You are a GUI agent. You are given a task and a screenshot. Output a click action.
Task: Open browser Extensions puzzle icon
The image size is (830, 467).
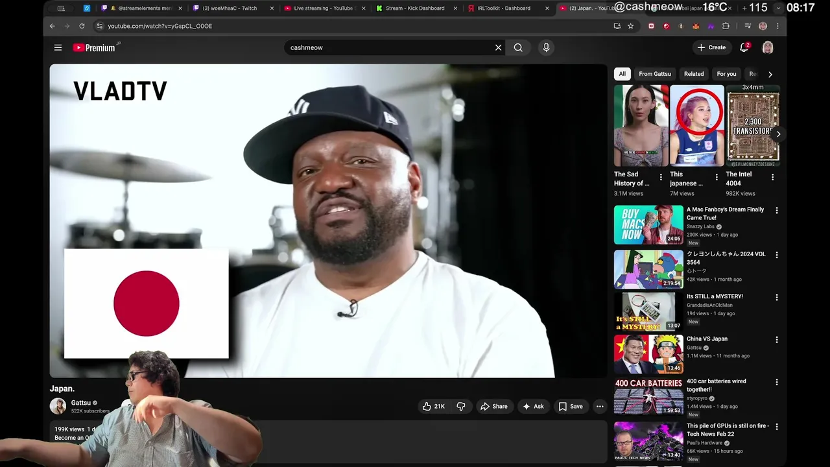click(726, 26)
